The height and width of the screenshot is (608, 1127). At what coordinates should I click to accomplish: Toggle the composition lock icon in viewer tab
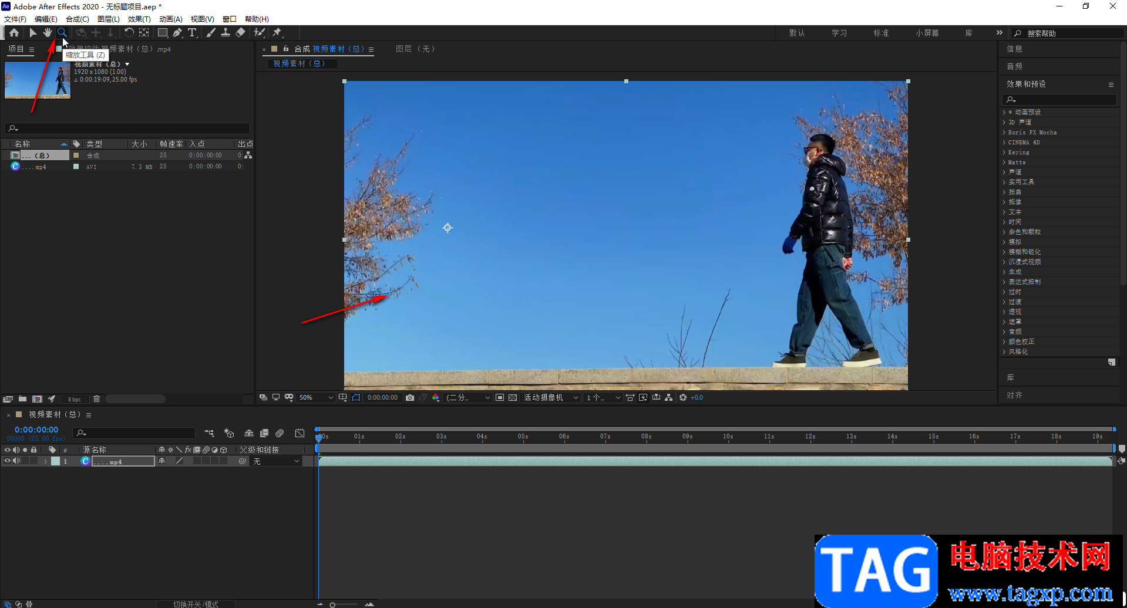(x=286, y=49)
